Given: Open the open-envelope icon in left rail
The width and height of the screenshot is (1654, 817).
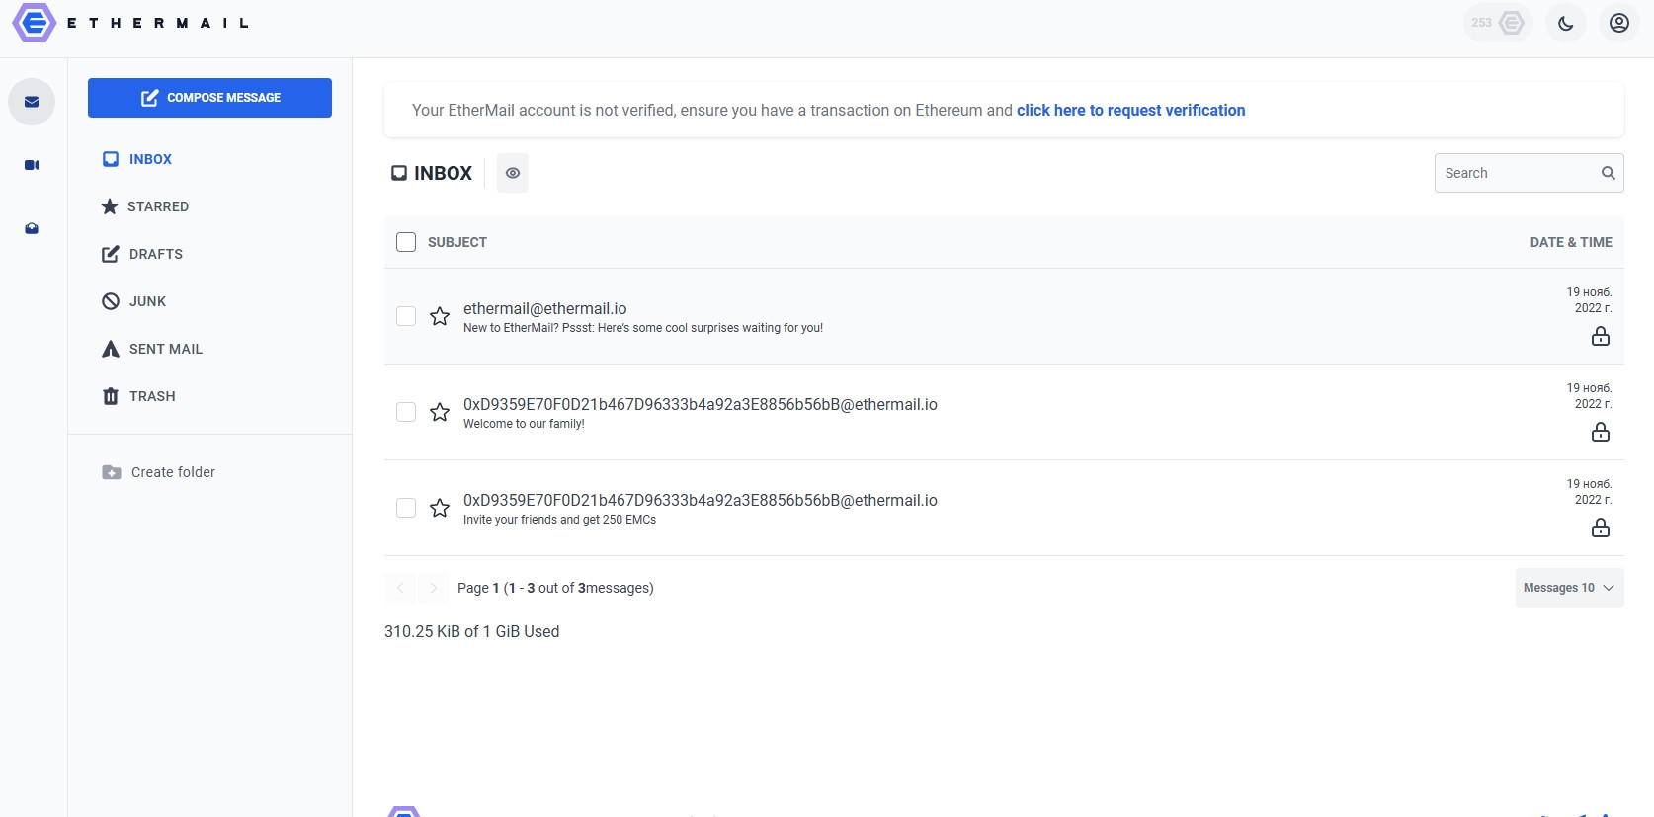Looking at the screenshot, I should point(32,228).
